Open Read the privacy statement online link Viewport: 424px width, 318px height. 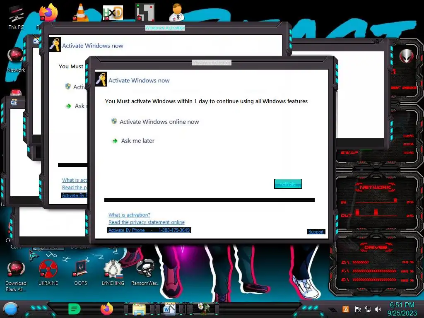[147, 222]
